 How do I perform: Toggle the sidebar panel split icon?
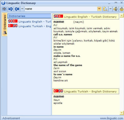pyautogui.click(x=4, y=9)
